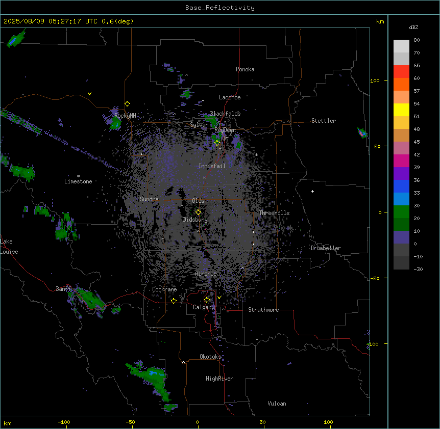This screenshot has width=440, height=429.
Task: Select the blue 36-33 dBZ legend swatch
Action: pyautogui.click(x=401, y=186)
